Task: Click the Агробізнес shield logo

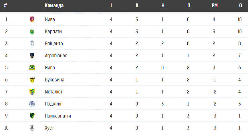Action: 32,56
